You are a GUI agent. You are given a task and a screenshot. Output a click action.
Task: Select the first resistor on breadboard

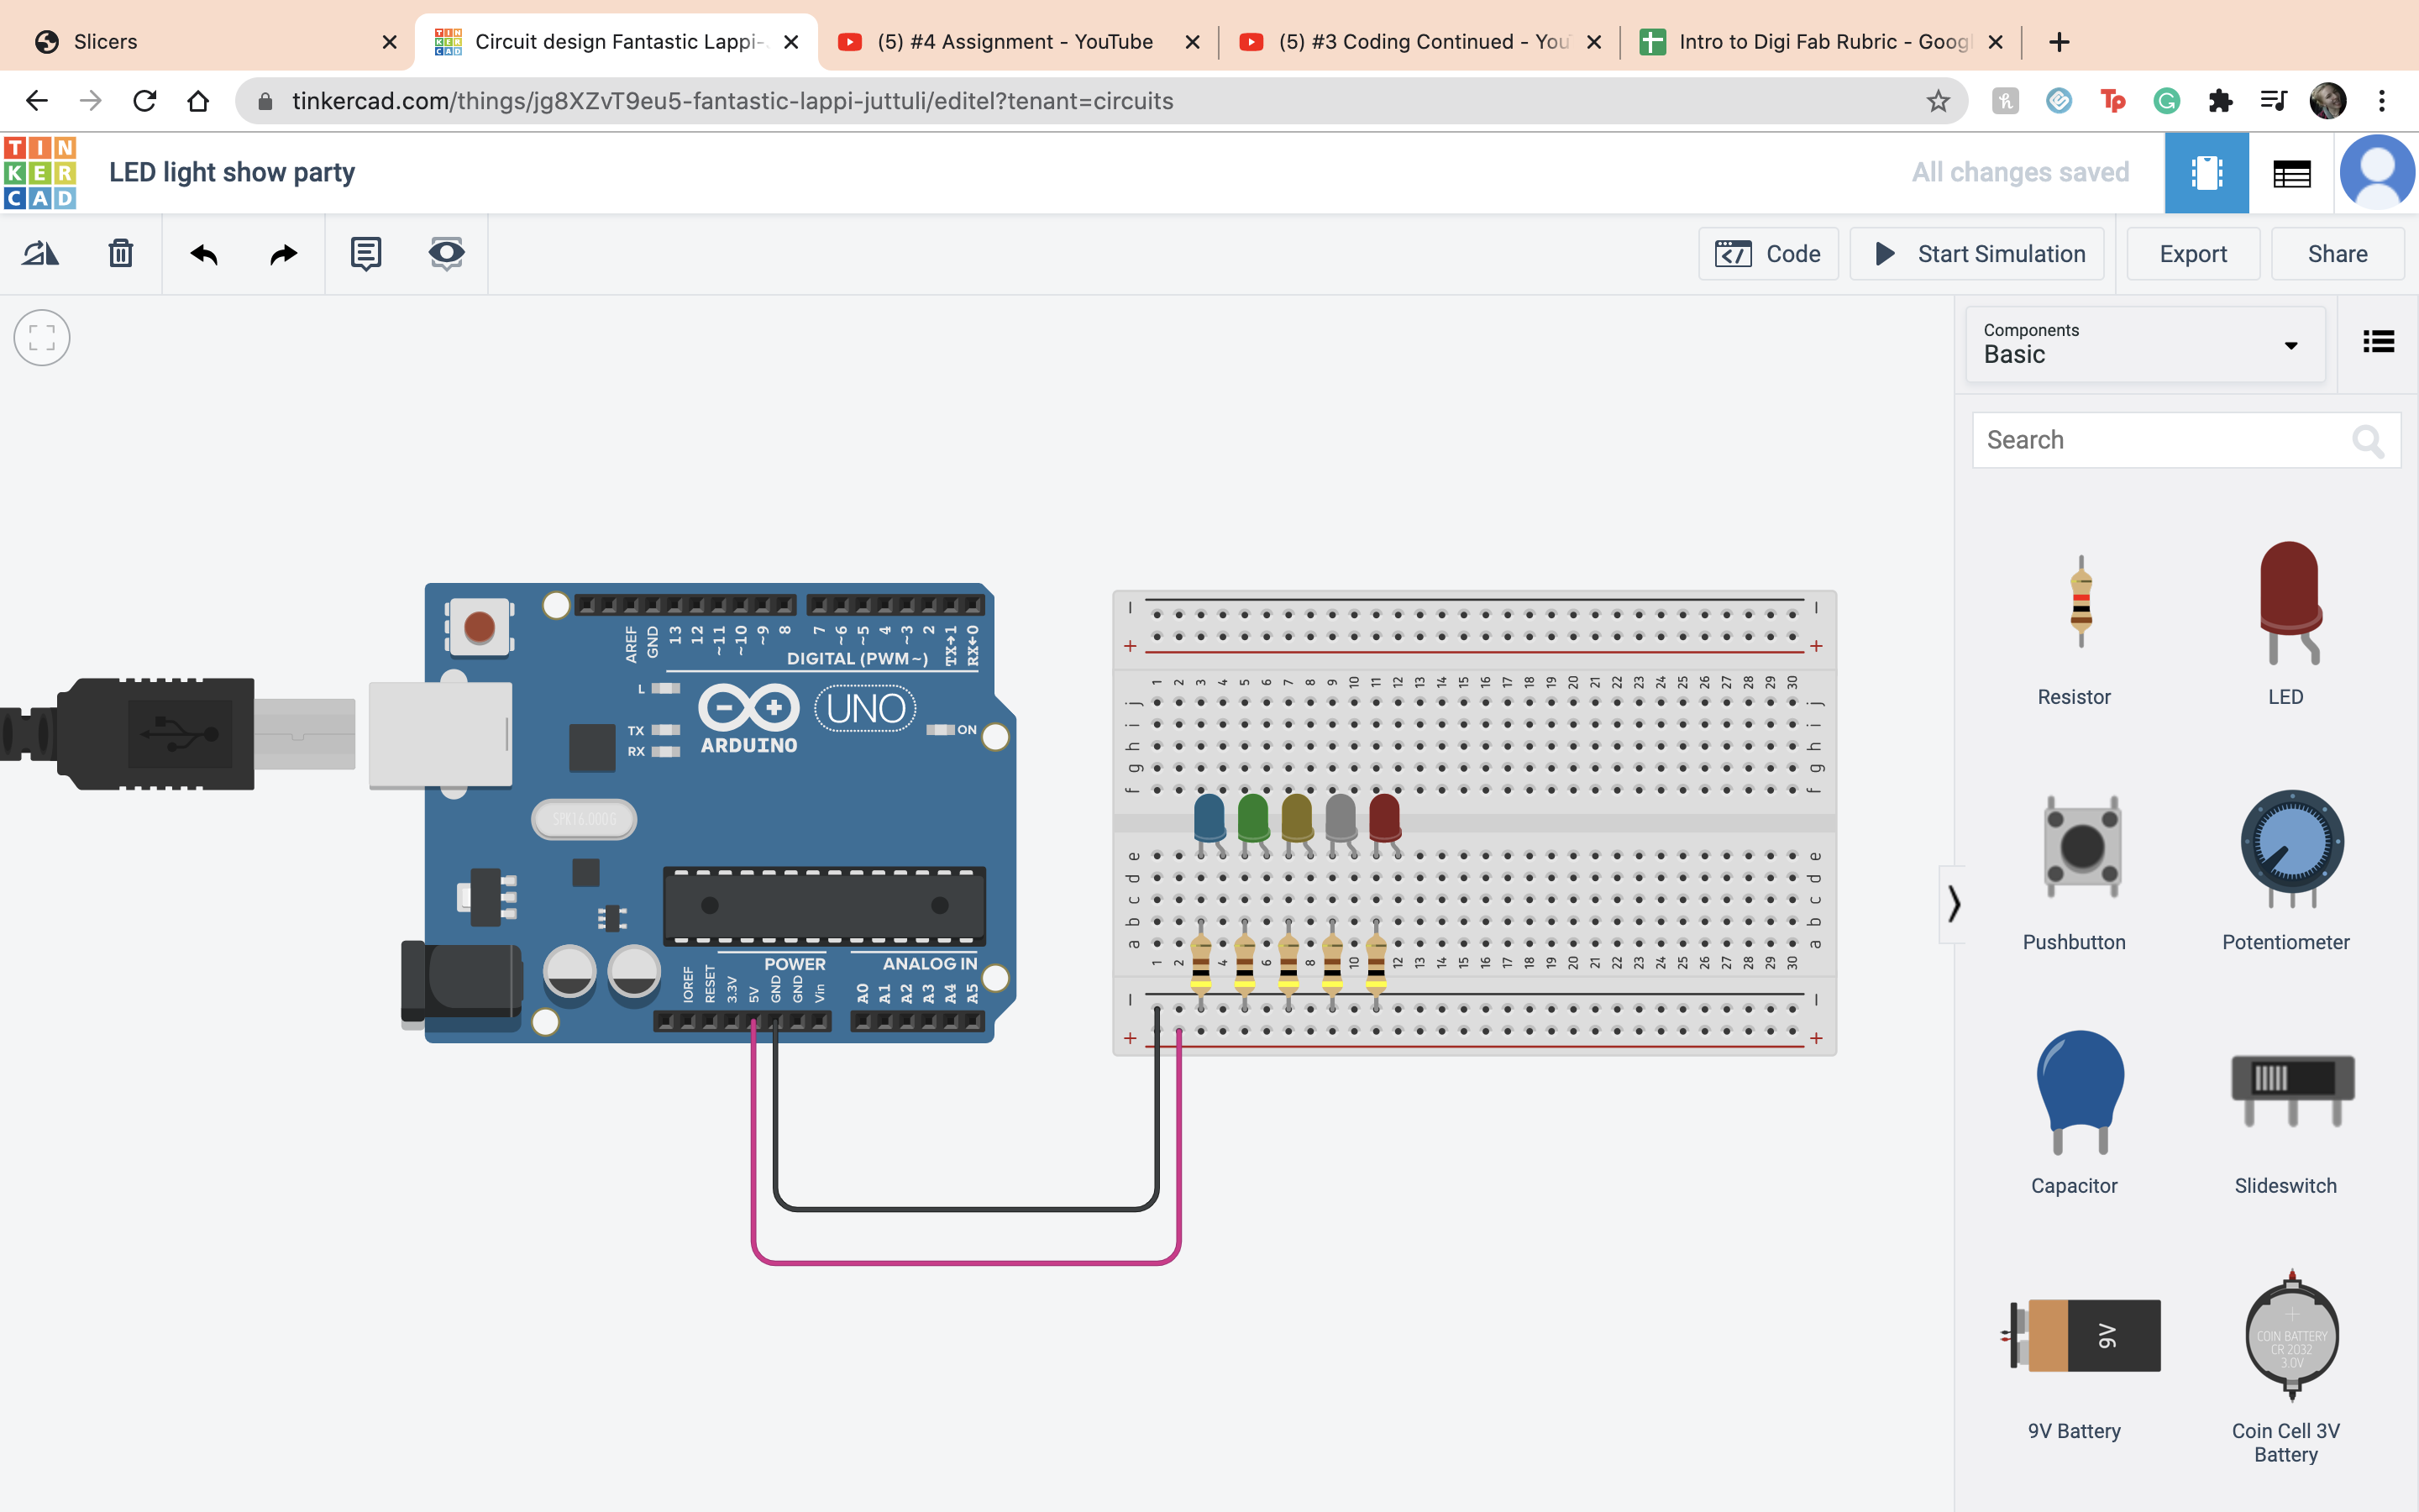pos(1200,964)
